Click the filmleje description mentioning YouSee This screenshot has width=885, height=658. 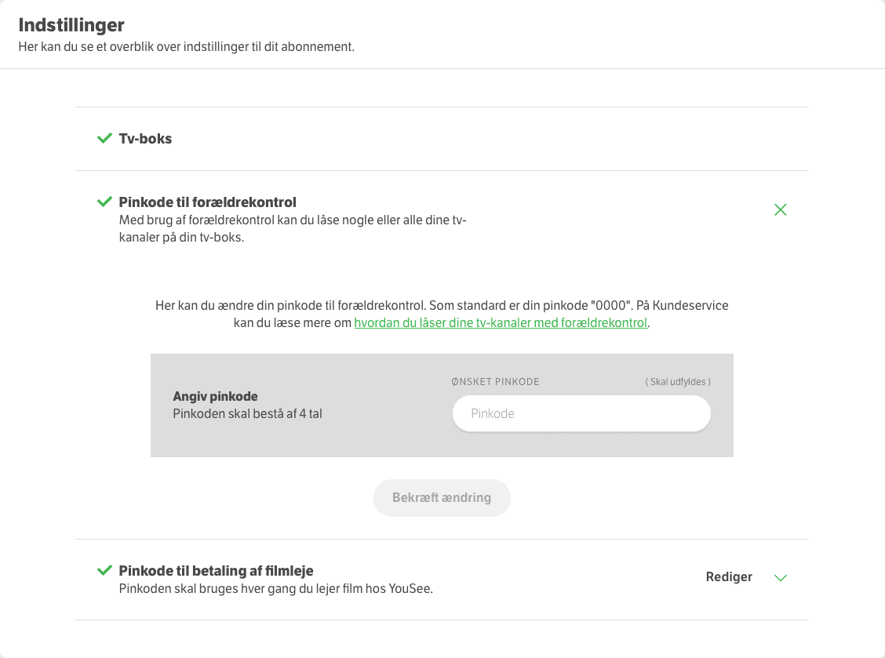[275, 589]
